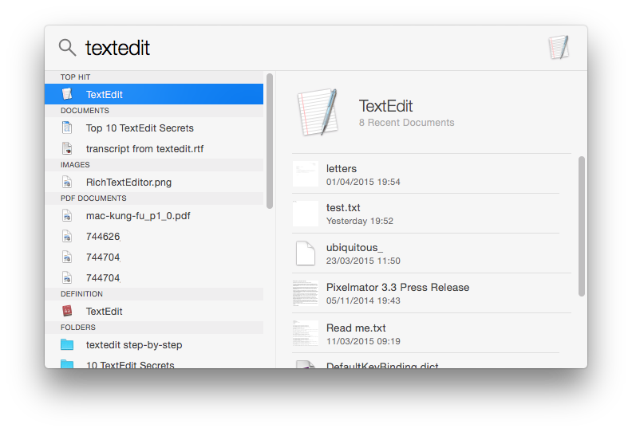Click the TextEdit icon in search bar
The height and width of the screenshot is (432, 632).
pyautogui.click(x=559, y=48)
